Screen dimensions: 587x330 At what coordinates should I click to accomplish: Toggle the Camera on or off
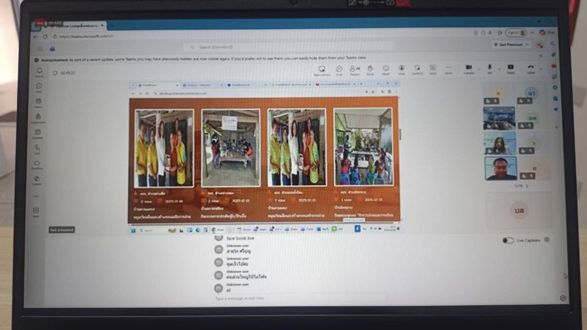pyautogui.click(x=468, y=69)
